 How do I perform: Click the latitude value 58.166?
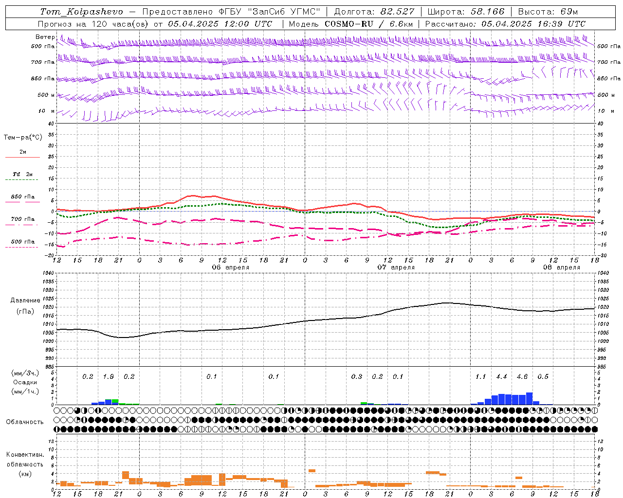click(488, 12)
